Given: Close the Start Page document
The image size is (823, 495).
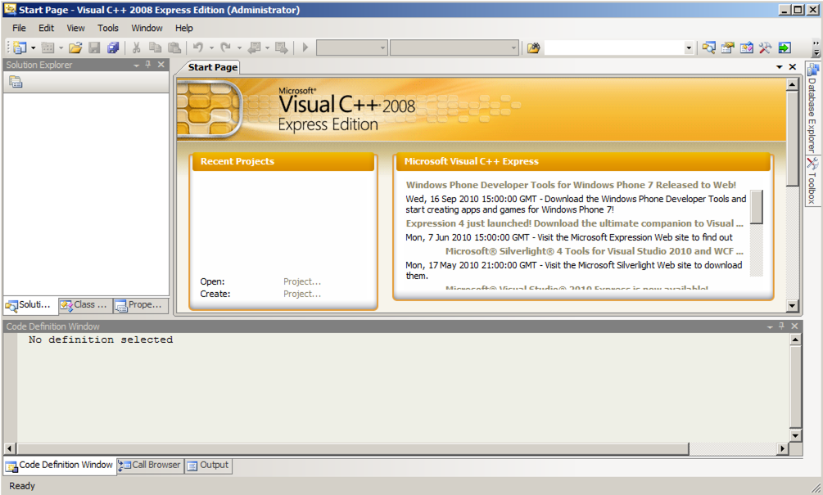Looking at the screenshot, I should click(793, 67).
